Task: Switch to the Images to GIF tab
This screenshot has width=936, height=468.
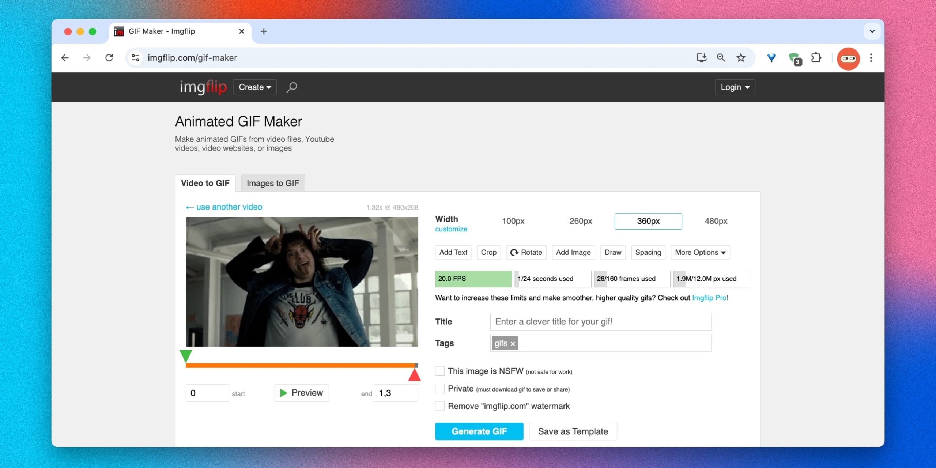Action: click(x=273, y=183)
